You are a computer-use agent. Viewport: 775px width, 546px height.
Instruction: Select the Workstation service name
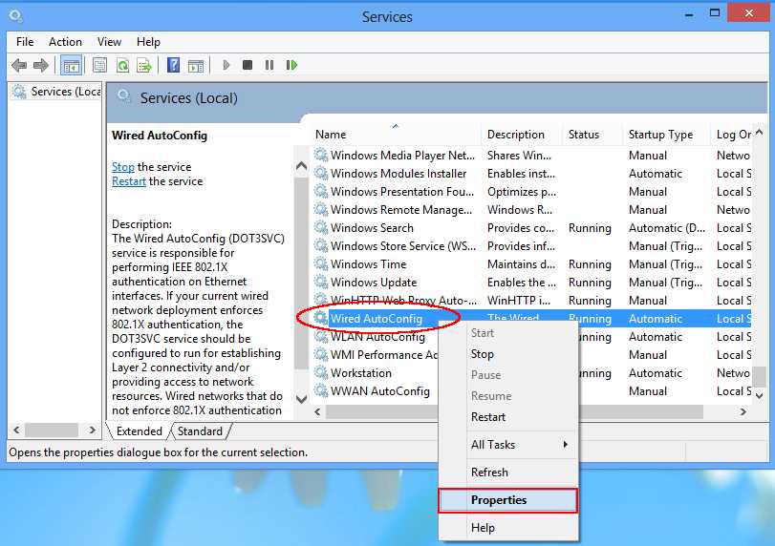[x=361, y=373]
